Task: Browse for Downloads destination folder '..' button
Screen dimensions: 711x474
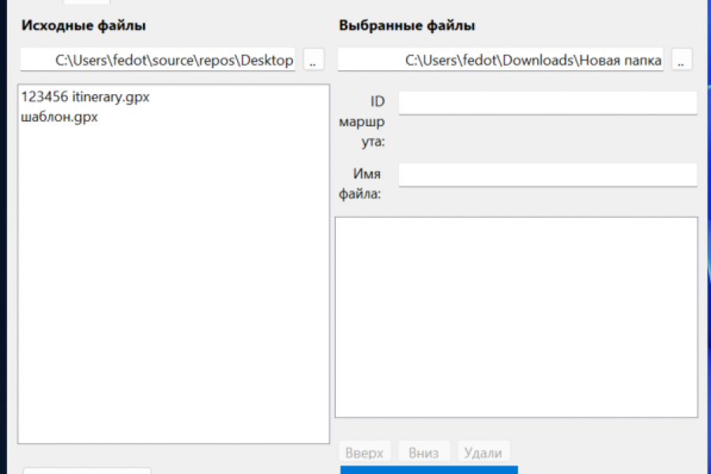Action: click(x=682, y=59)
